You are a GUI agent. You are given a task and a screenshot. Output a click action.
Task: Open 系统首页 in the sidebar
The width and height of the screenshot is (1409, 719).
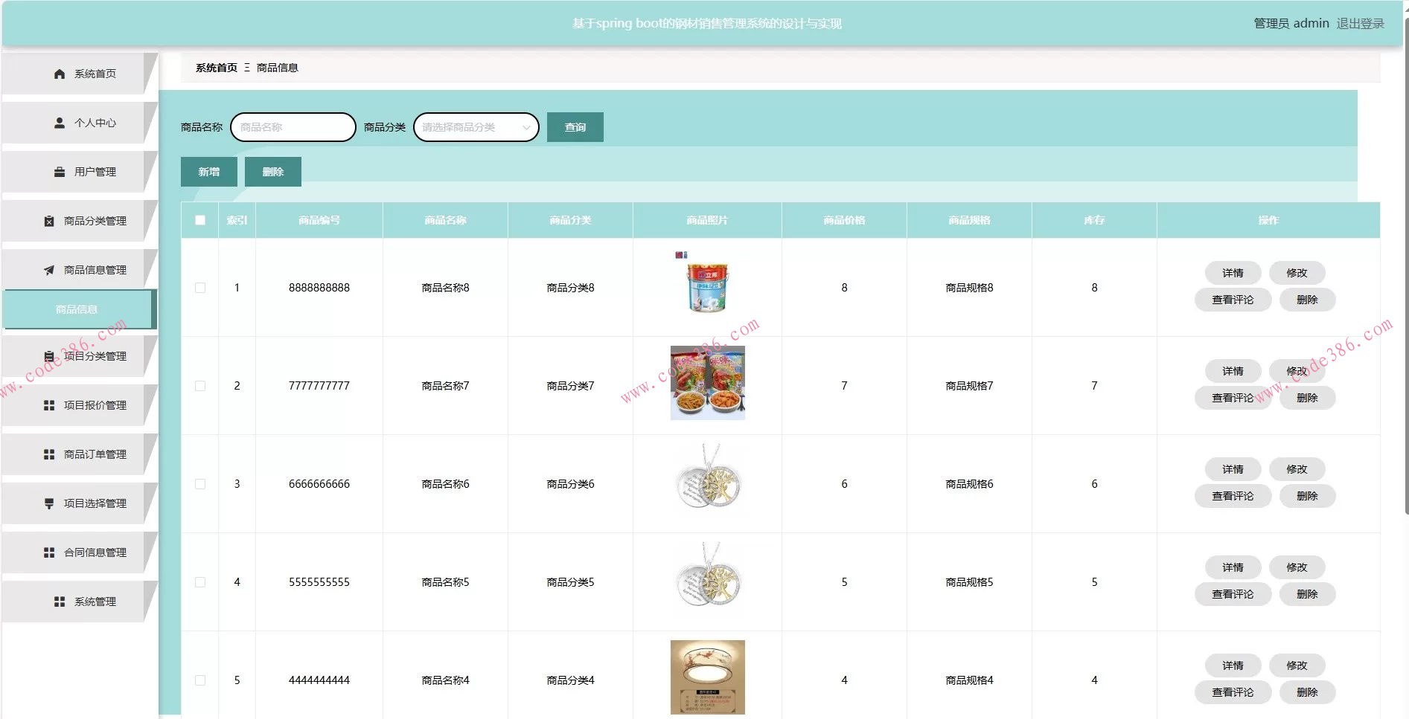tap(80, 74)
